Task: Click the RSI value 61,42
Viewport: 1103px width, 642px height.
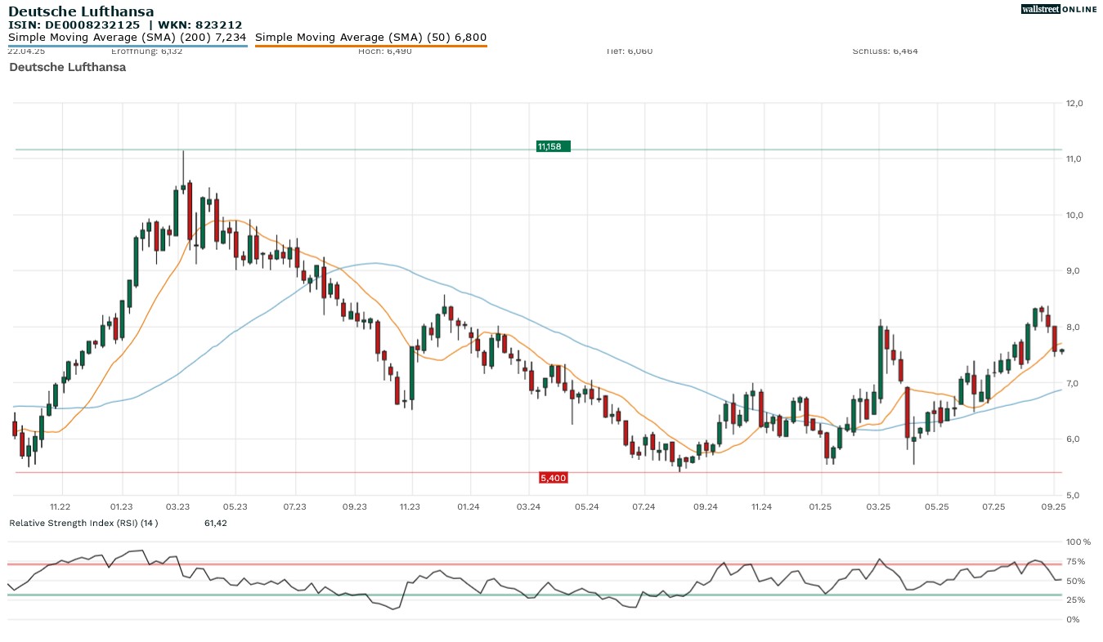Action: tap(216, 523)
